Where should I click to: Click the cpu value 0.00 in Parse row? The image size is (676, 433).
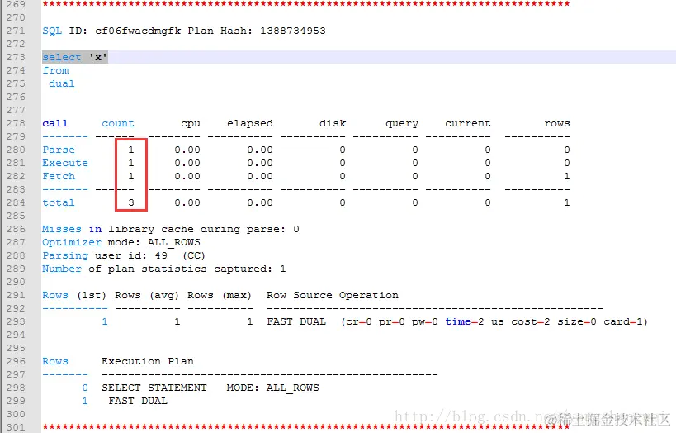[x=187, y=150]
